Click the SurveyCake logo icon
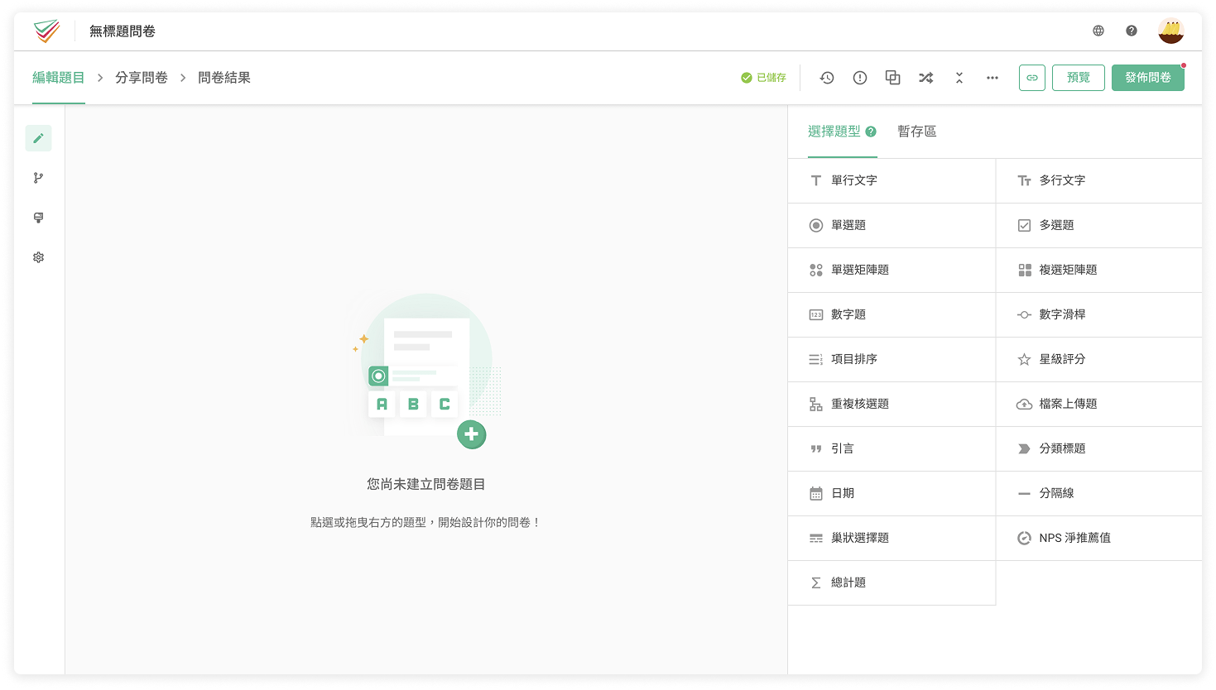 46,31
